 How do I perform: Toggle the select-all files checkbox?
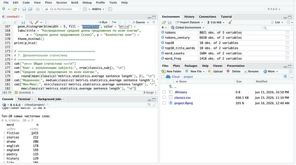tap(163, 77)
